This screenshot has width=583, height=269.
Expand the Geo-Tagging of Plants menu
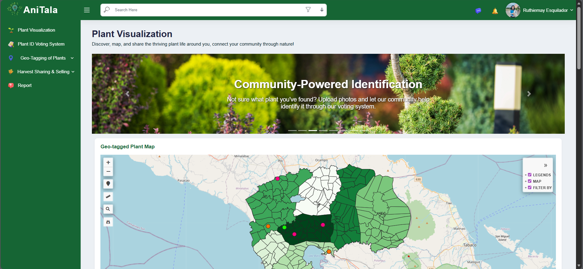43,58
